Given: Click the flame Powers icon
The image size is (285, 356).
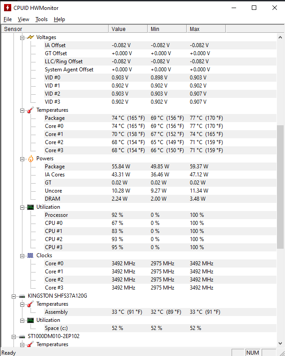Looking at the screenshot, I should tap(31, 158).
